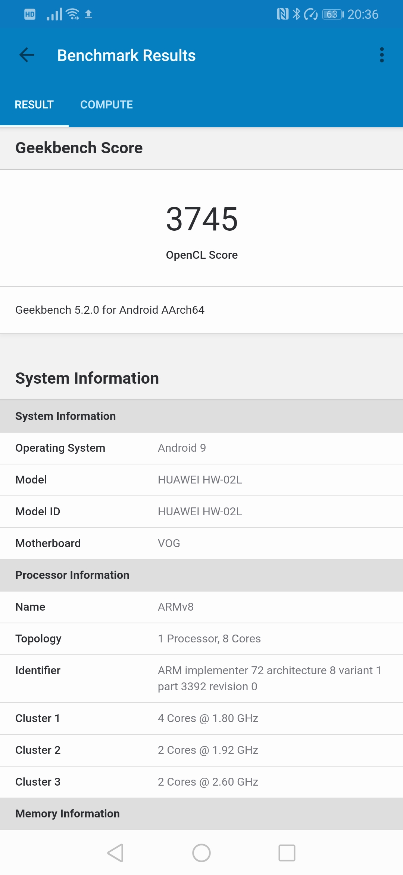The width and height of the screenshot is (403, 875).
Task: Tap the Bluetooth status icon
Action: click(296, 14)
